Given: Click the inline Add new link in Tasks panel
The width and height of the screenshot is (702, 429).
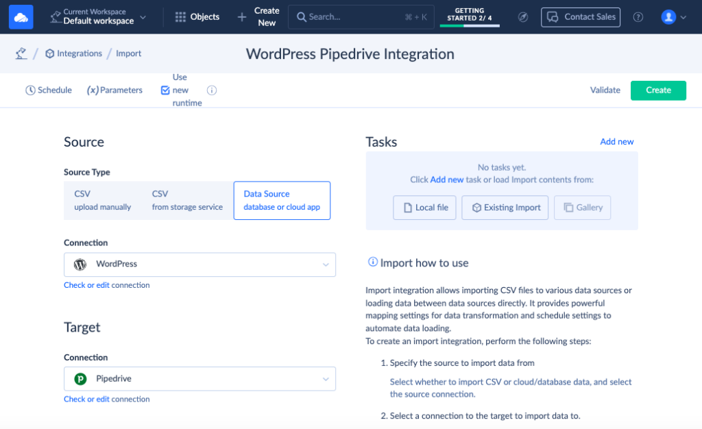Looking at the screenshot, I should click(x=446, y=180).
